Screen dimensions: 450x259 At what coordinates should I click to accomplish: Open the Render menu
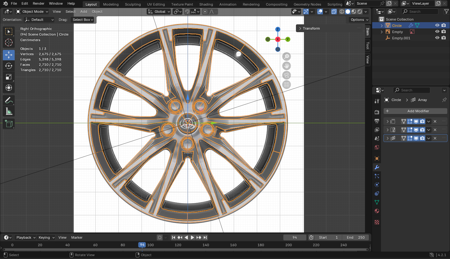(38, 3)
